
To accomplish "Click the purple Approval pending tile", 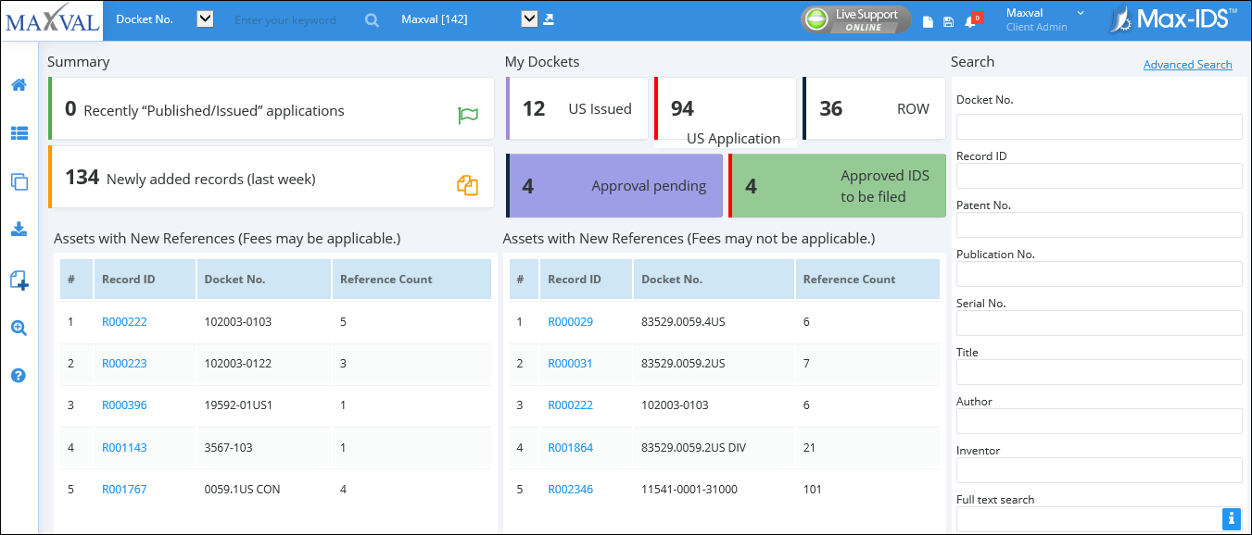I will 615,186.
